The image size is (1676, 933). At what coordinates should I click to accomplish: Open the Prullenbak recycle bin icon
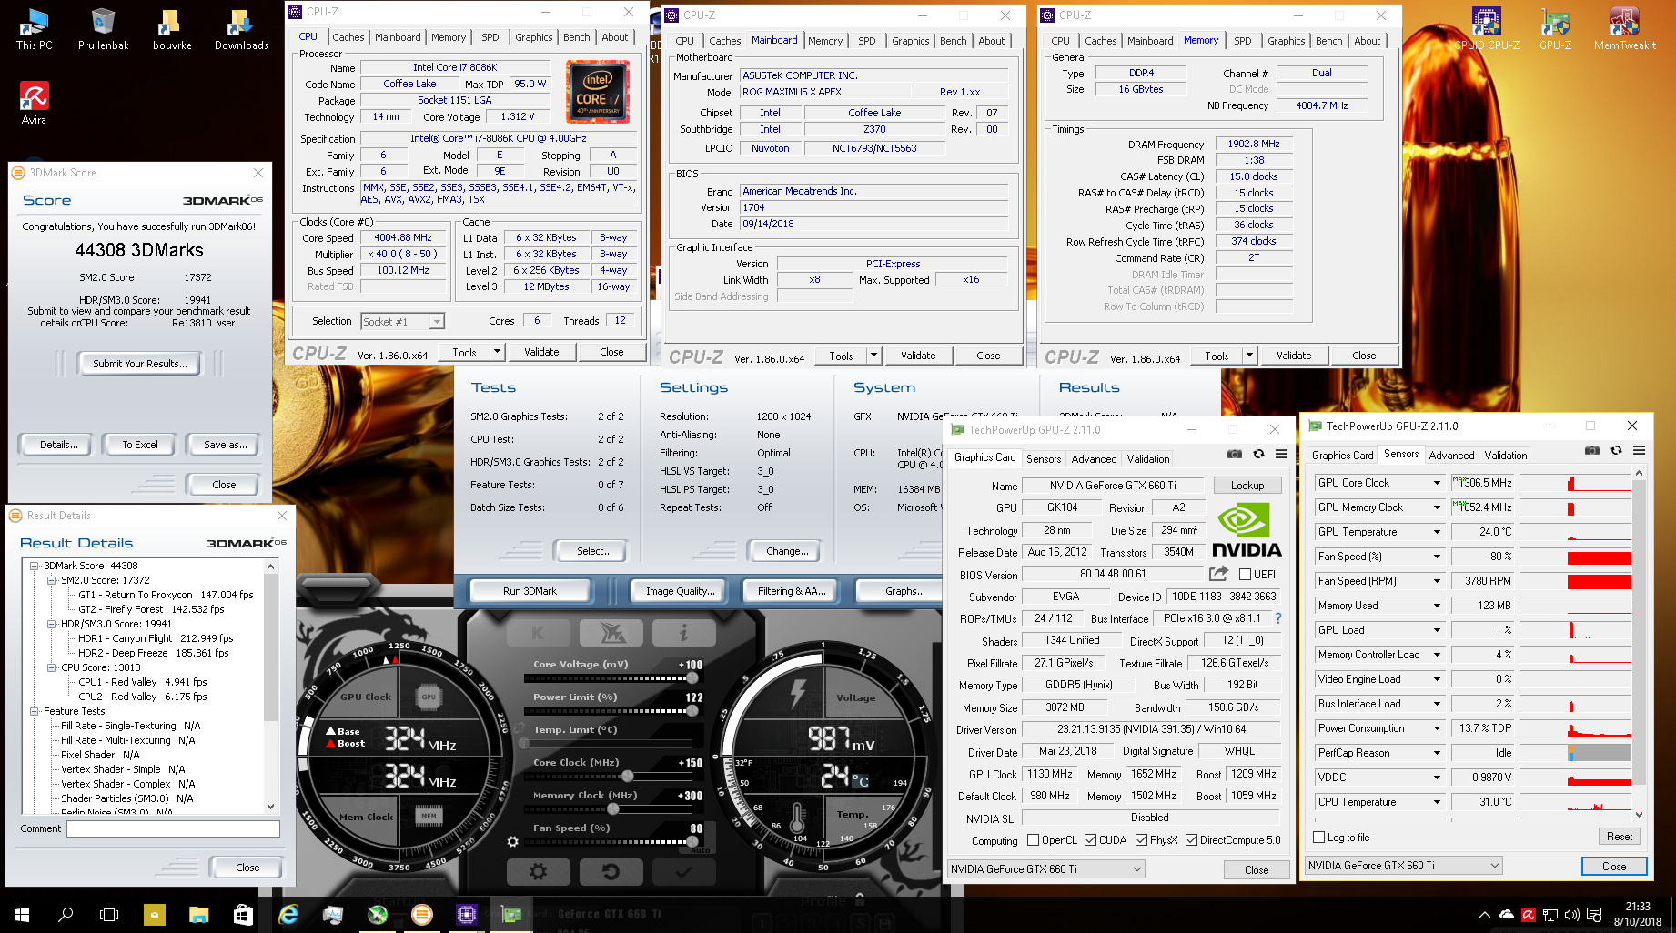coord(103,29)
